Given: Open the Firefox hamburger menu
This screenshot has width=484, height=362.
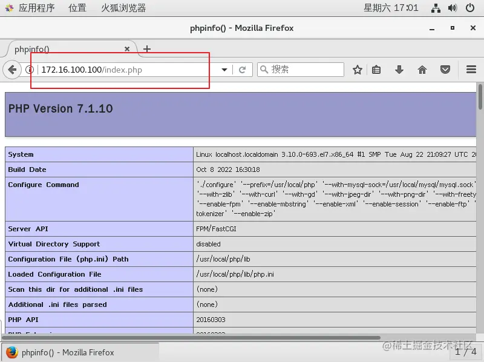Looking at the screenshot, I should coord(471,70).
